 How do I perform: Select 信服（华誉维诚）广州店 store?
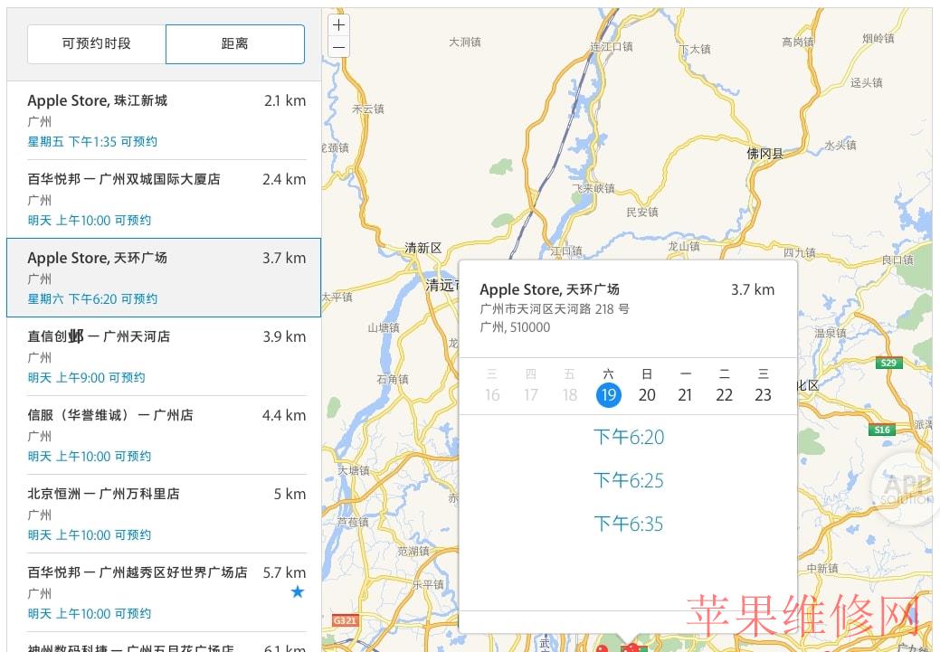[x=164, y=435]
